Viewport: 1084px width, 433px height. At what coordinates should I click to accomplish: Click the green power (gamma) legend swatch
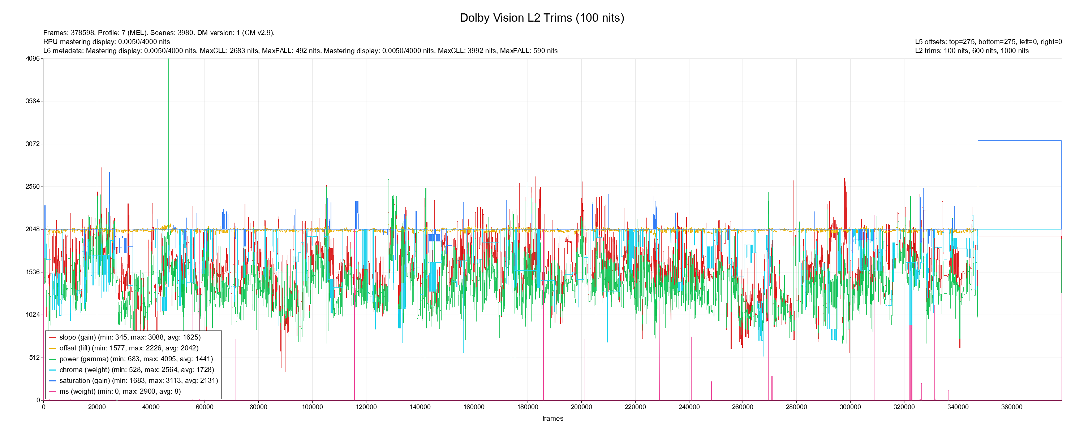click(52, 359)
